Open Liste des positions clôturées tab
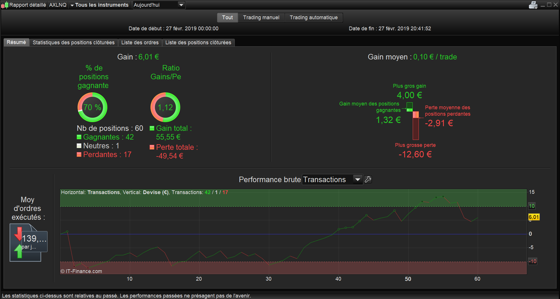 click(198, 43)
